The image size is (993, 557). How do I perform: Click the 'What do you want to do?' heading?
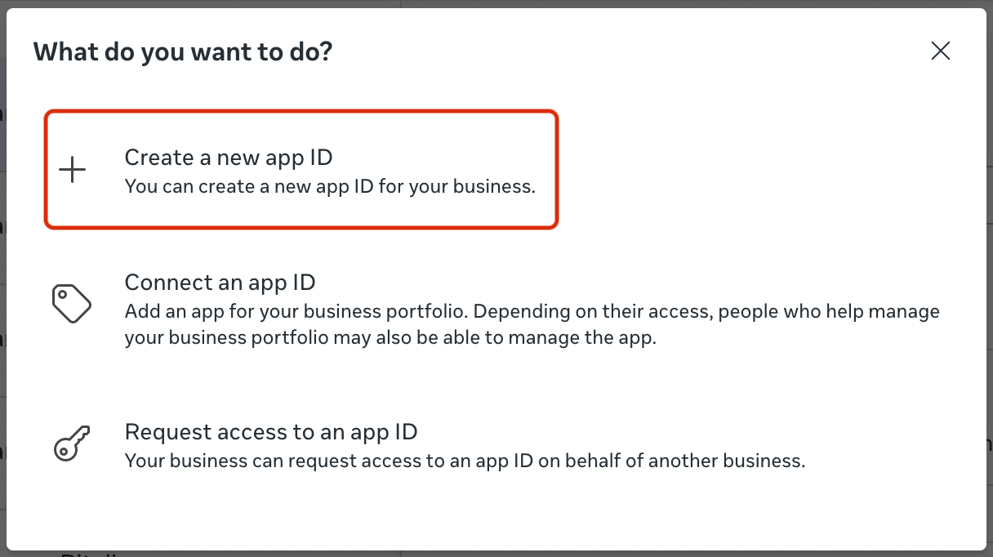183,52
